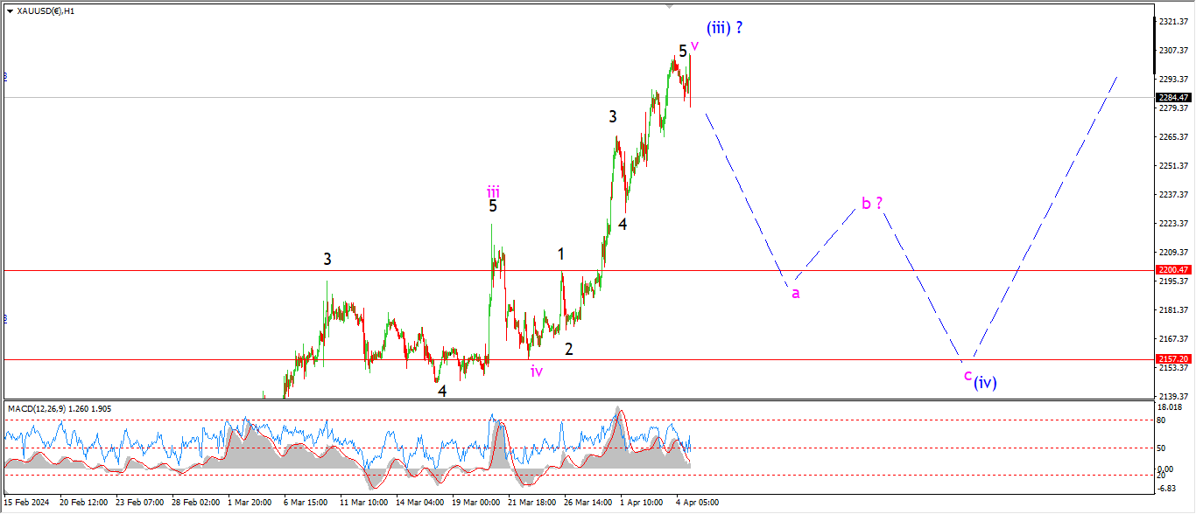Select the red 2157.20 price level tag

1175,359
